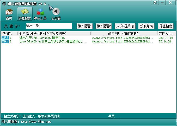Click the app logo in title bar

(4, 4)
